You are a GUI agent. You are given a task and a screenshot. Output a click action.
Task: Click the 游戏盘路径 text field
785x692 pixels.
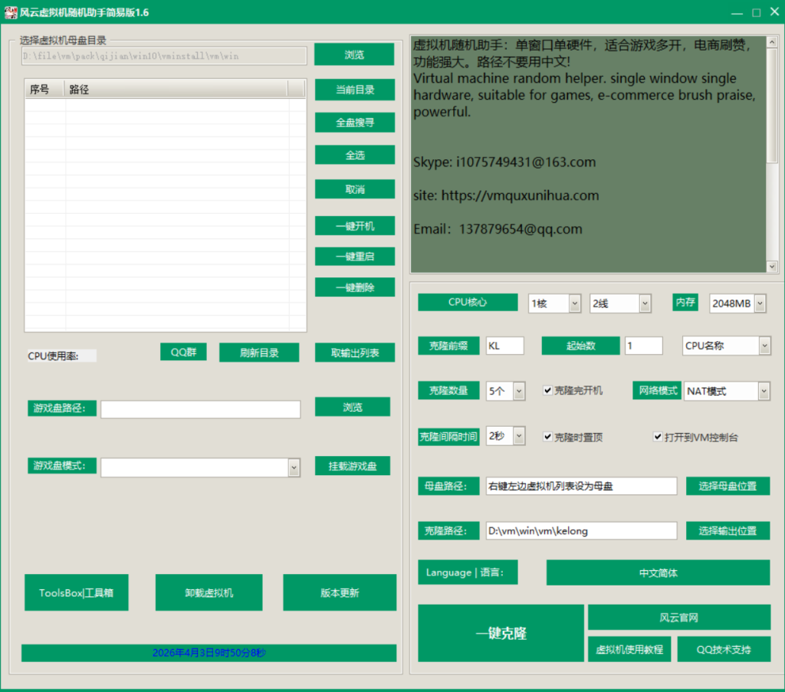pos(200,409)
